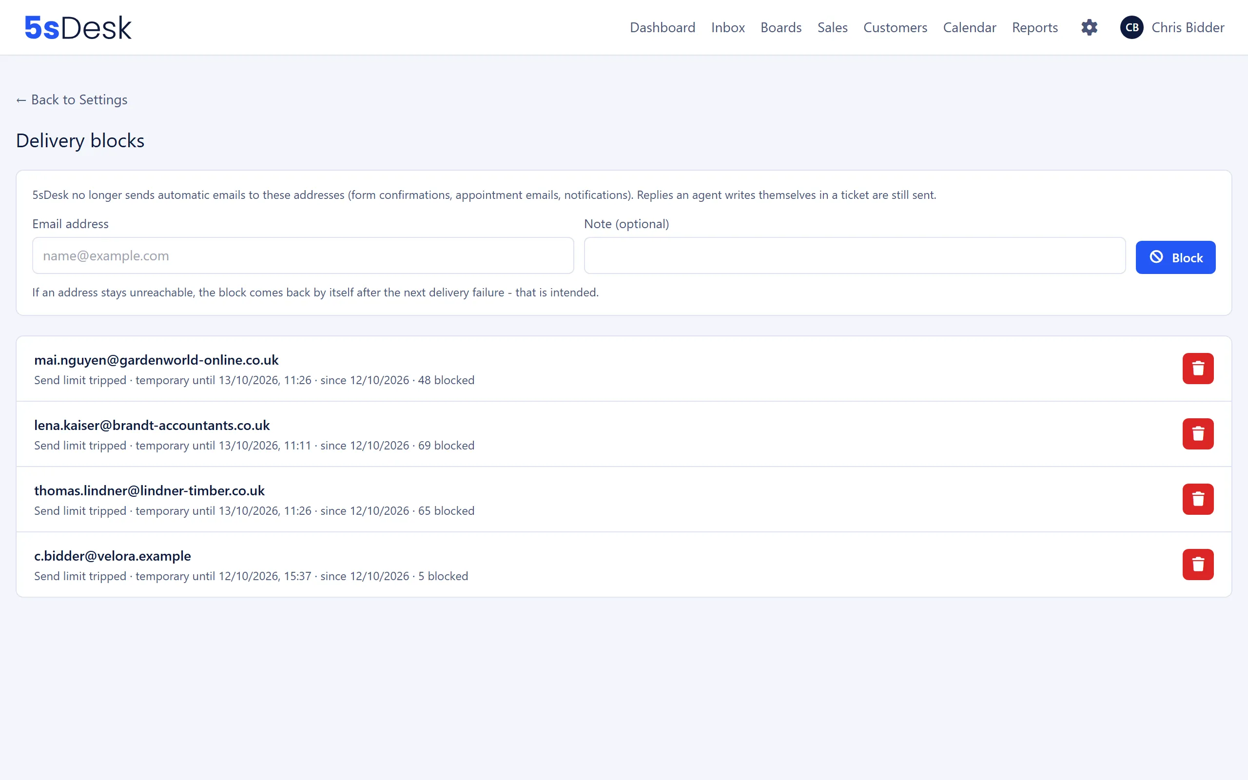Remove thomas.lindner@lindner-timber.co.uk block via trash icon

click(x=1198, y=499)
